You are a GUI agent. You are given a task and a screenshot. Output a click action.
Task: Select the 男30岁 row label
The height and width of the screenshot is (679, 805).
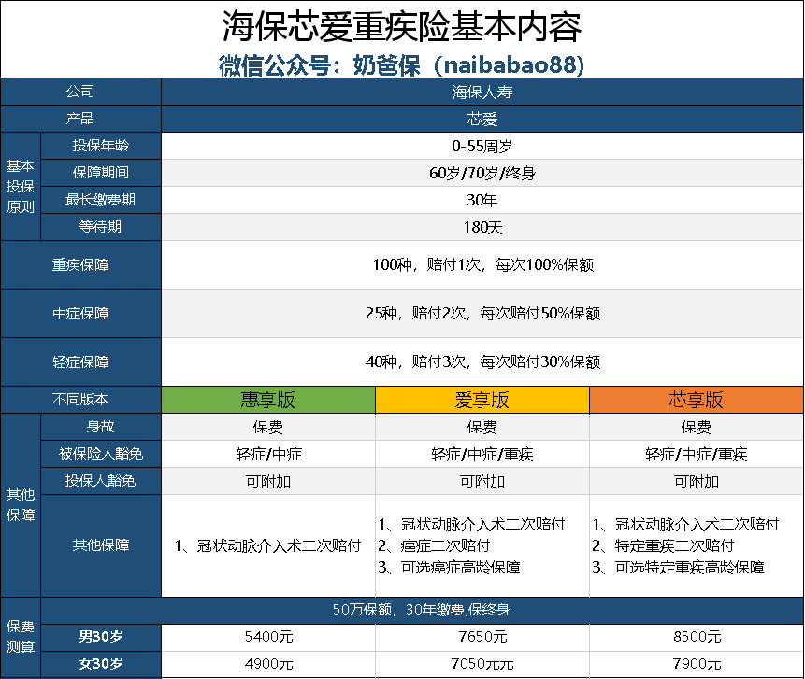(x=101, y=637)
